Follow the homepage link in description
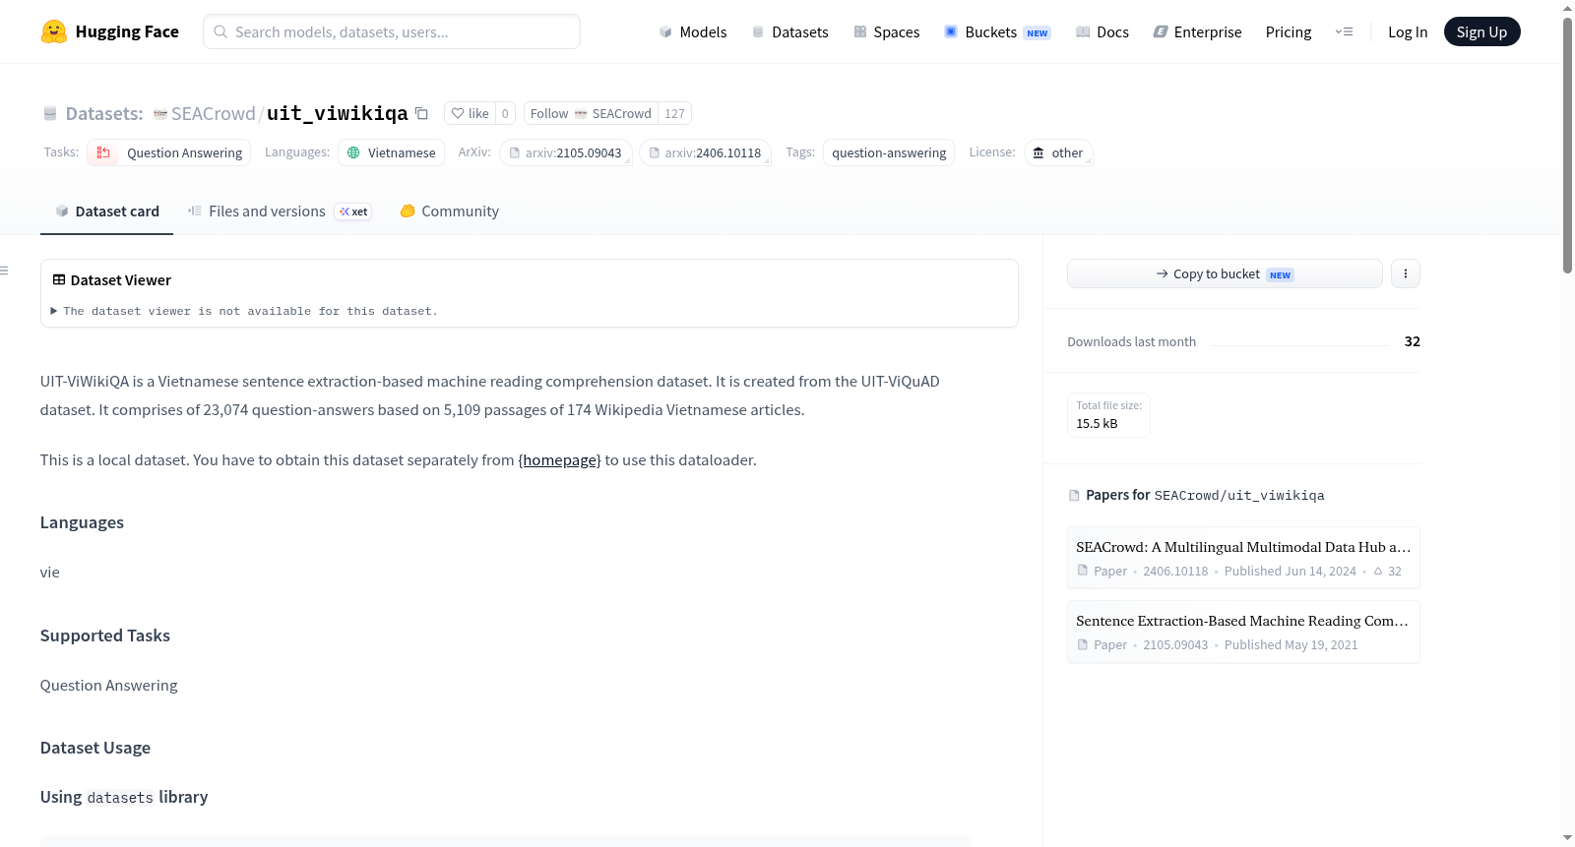 pyautogui.click(x=559, y=459)
